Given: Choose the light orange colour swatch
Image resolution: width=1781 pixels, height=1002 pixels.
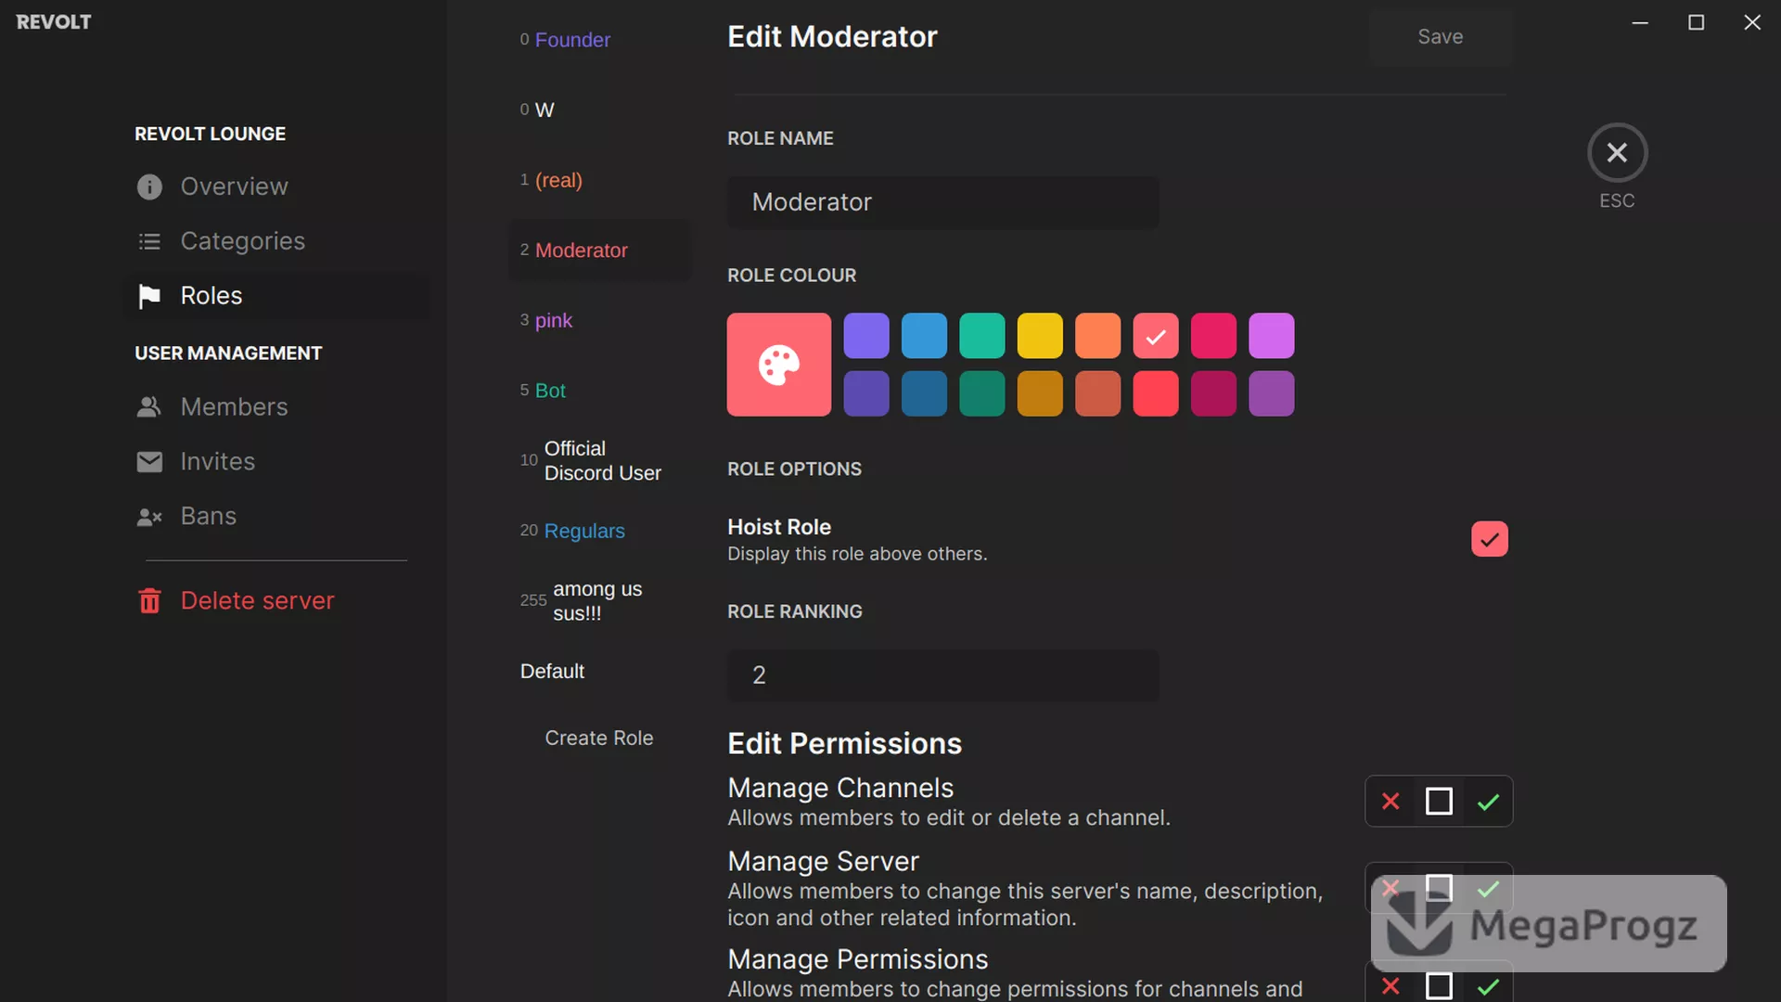Looking at the screenshot, I should coord(1098,336).
